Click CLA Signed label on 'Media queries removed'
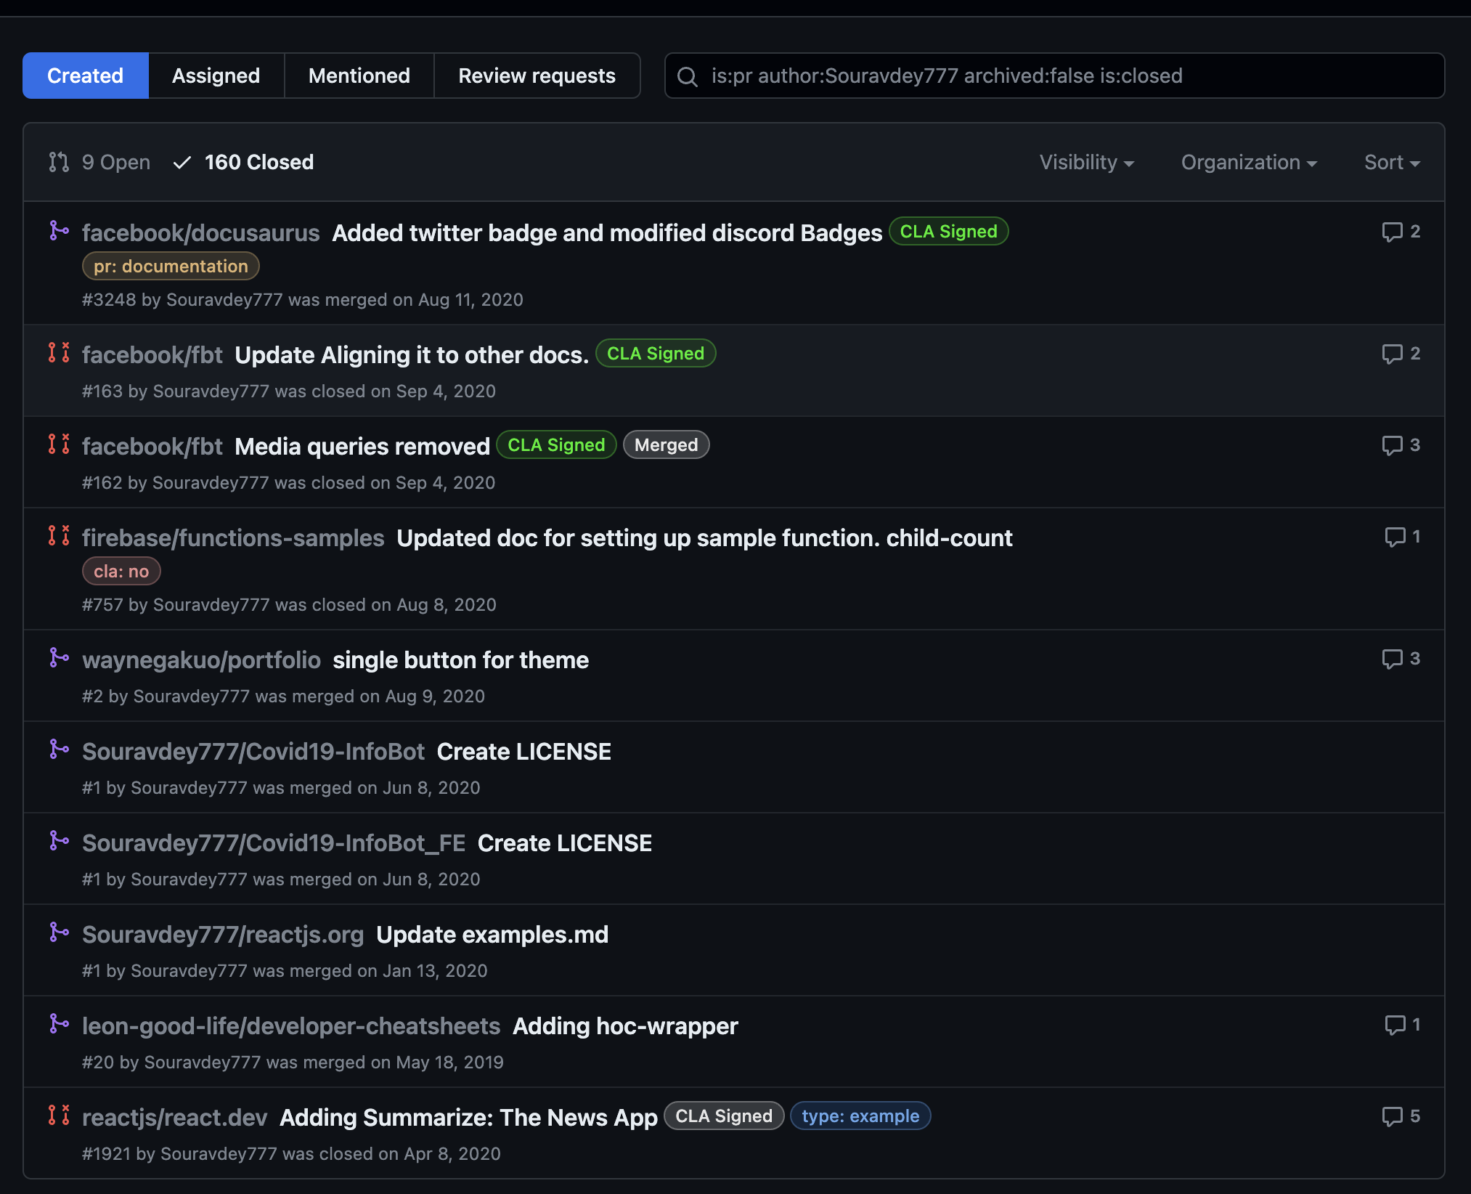The height and width of the screenshot is (1194, 1471). pos(556,445)
